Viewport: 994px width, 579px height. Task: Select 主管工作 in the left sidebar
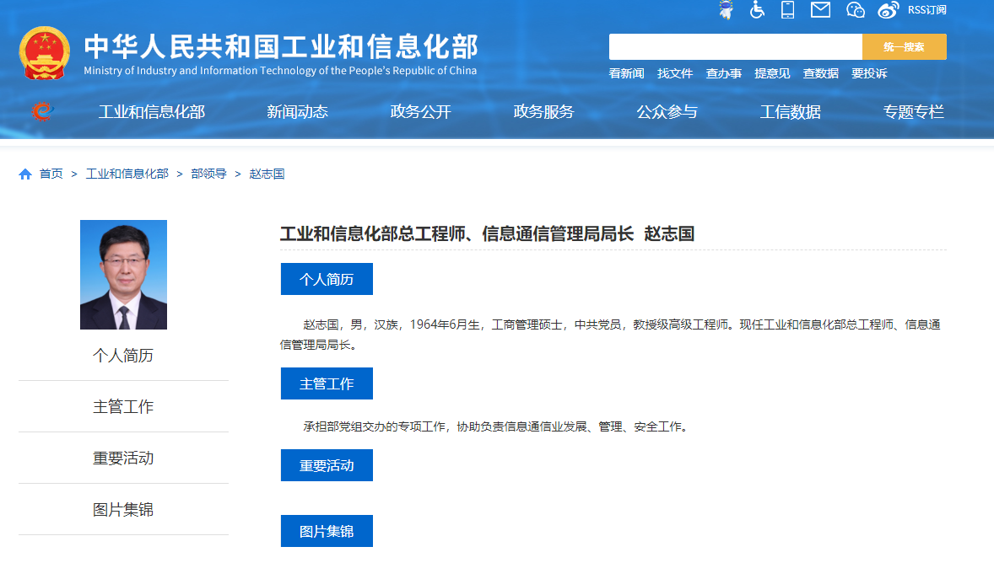[x=123, y=407]
